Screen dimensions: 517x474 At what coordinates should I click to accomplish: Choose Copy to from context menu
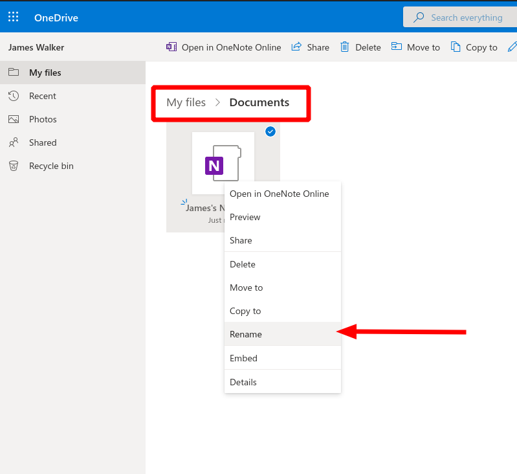coord(283,311)
